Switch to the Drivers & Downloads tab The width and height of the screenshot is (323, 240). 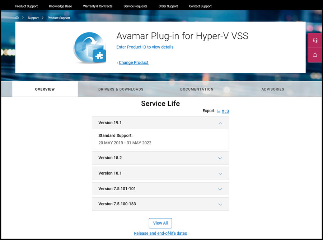(x=121, y=89)
